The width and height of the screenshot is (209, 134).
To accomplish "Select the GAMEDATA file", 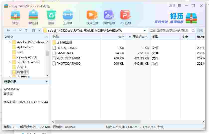I will [63, 53].
